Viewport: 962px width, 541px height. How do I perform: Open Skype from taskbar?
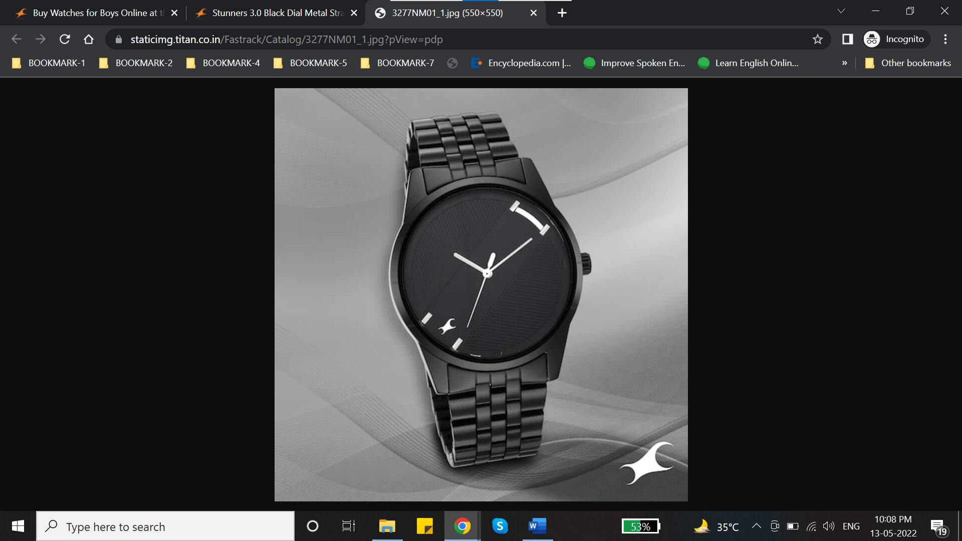coord(500,526)
